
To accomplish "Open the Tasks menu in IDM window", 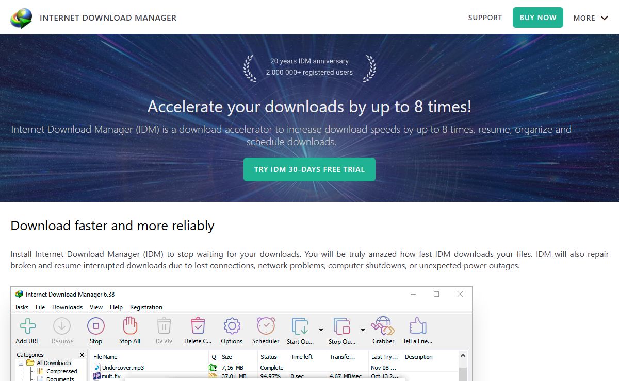I will pyautogui.click(x=22, y=307).
